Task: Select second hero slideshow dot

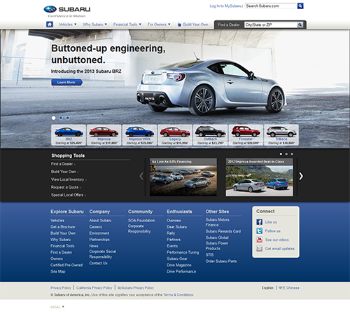Action: (x=61, y=118)
